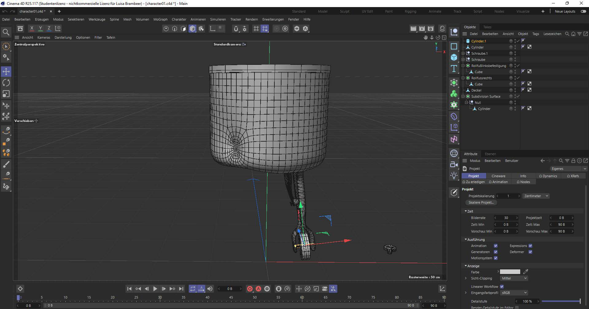Open the Info tab in attributes
The image size is (589, 309).
click(x=523, y=176)
